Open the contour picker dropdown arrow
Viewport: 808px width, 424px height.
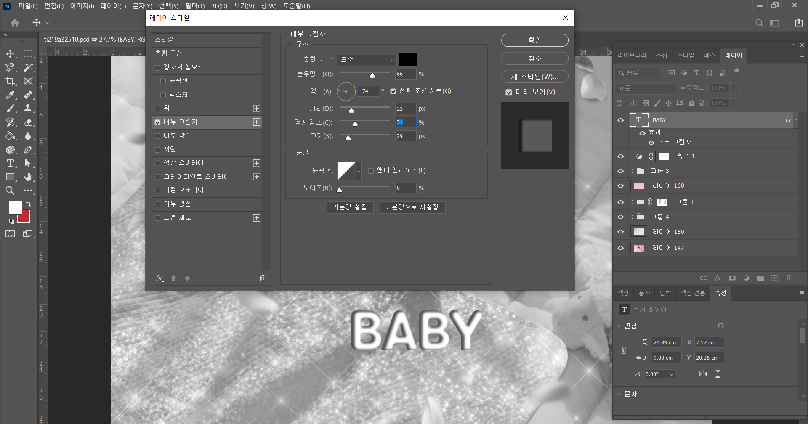tap(359, 171)
